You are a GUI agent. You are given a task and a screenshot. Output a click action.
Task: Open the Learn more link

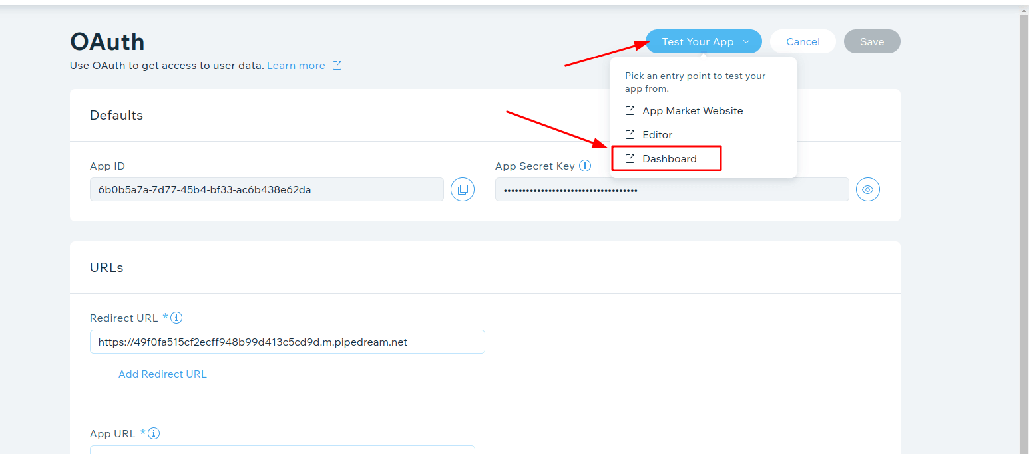[296, 65]
